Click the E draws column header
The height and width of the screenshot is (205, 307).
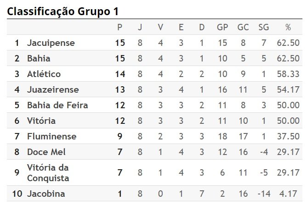tap(181, 27)
